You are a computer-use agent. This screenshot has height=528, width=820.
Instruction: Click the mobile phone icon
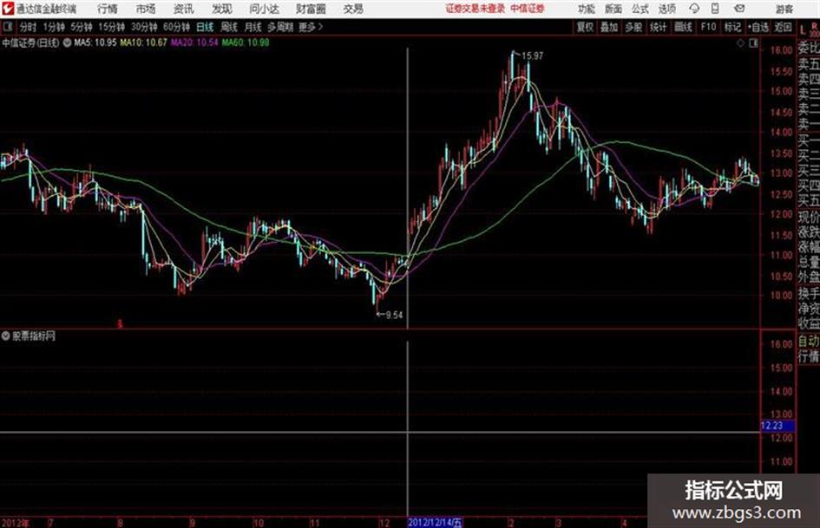tap(715, 9)
